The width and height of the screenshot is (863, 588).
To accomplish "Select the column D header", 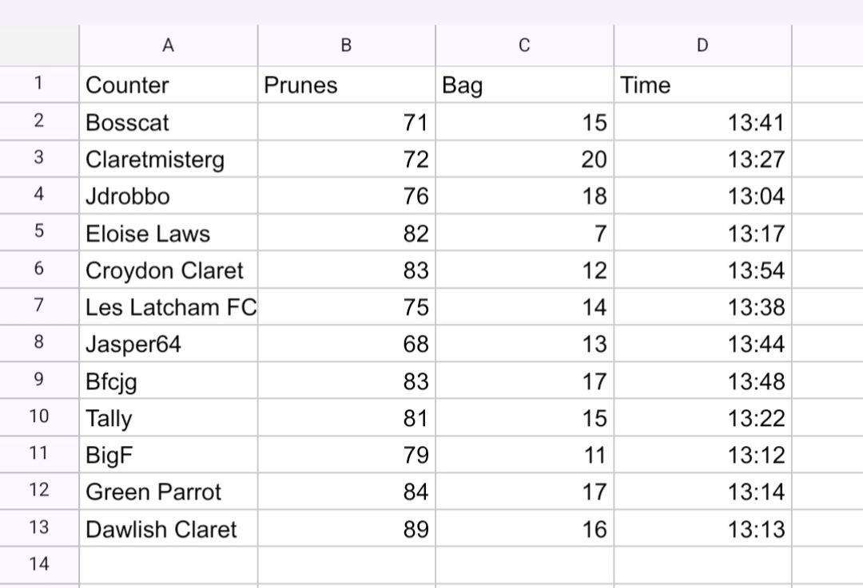I will (702, 45).
